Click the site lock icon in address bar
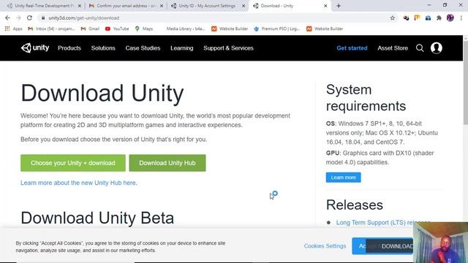Screen dimensions: 468x263 point(43,18)
